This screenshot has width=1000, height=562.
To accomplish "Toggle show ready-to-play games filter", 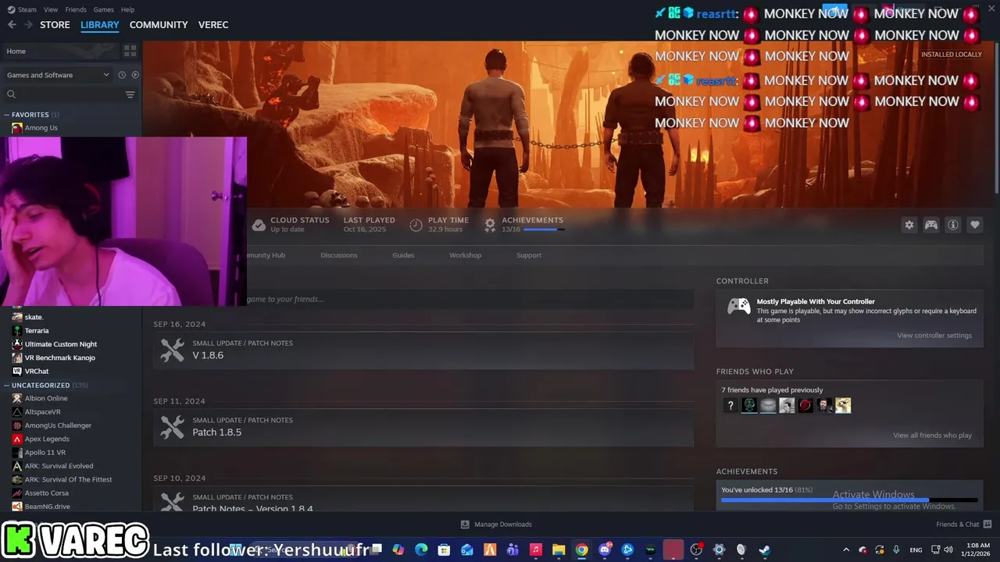I will 135,75.
